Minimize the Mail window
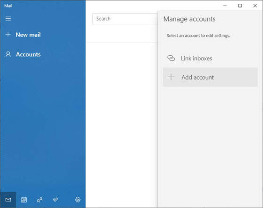 (x=225, y=6)
